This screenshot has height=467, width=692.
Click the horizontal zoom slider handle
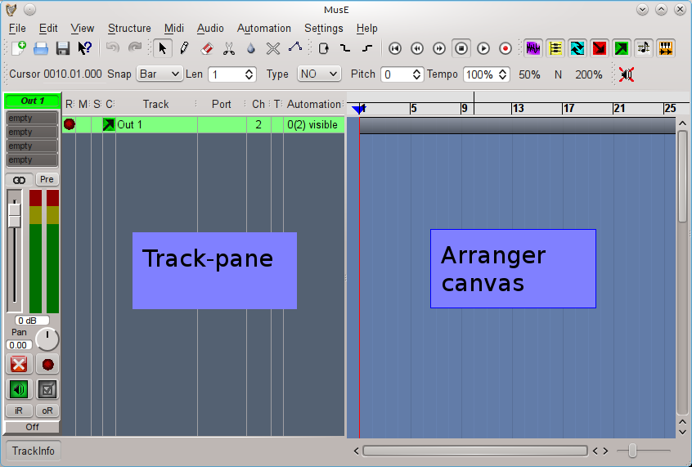pyautogui.click(x=632, y=451)
